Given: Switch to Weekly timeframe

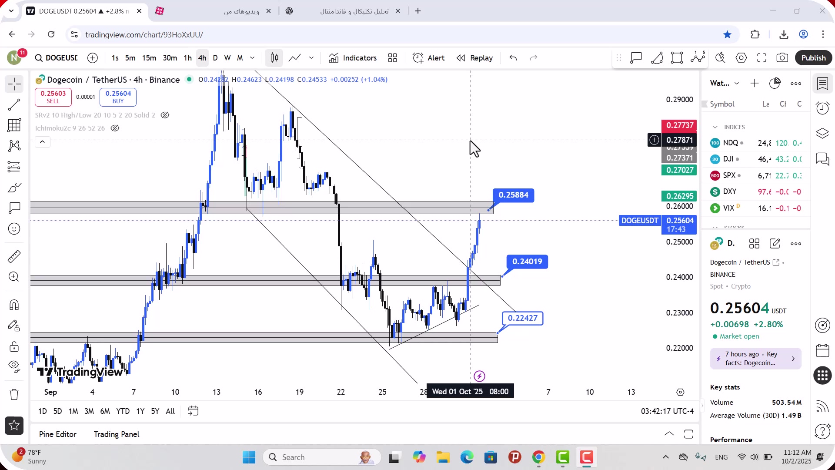Looking at the screenshot, I should coord(227,58).
